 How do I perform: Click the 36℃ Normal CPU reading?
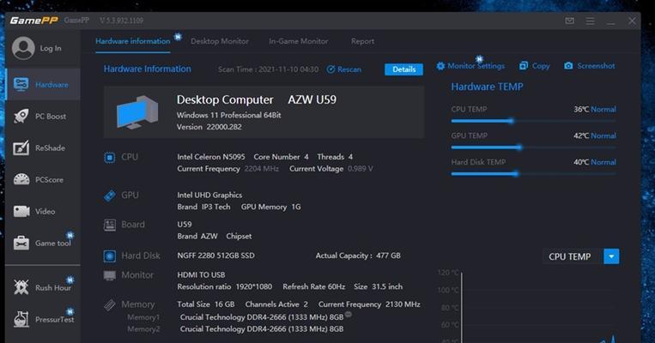tap(594, 109)
